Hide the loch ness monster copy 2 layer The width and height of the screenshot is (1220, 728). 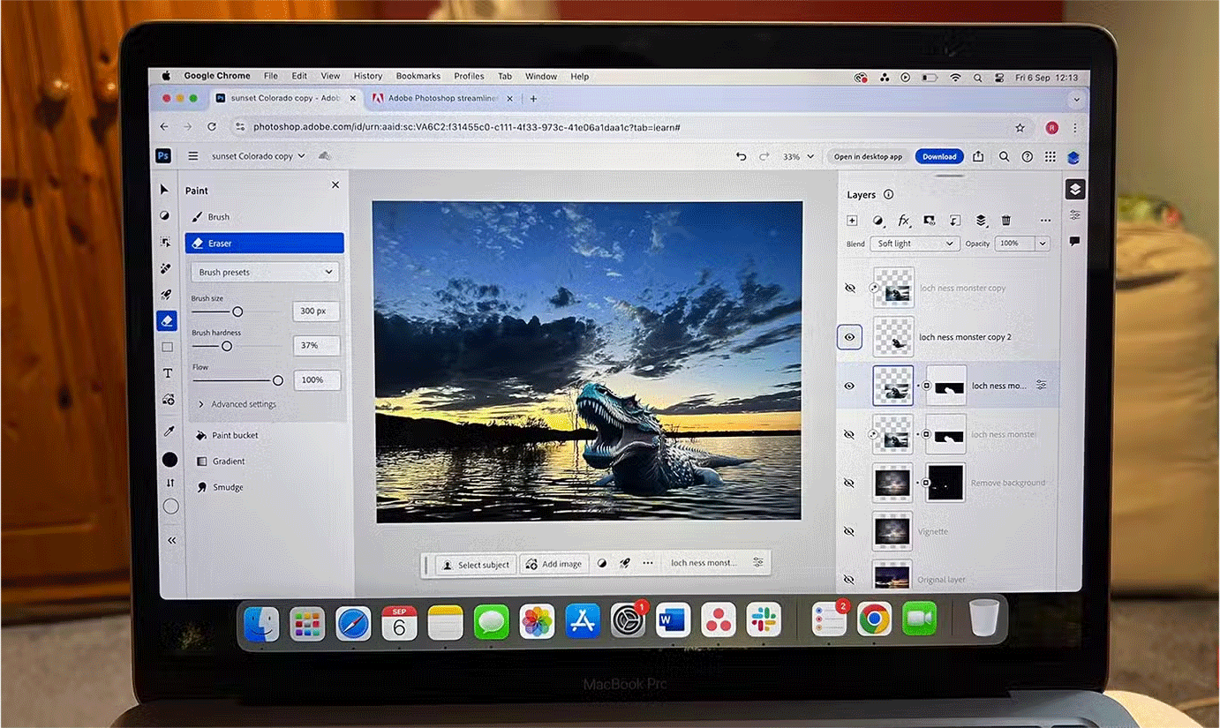point(849,337)
